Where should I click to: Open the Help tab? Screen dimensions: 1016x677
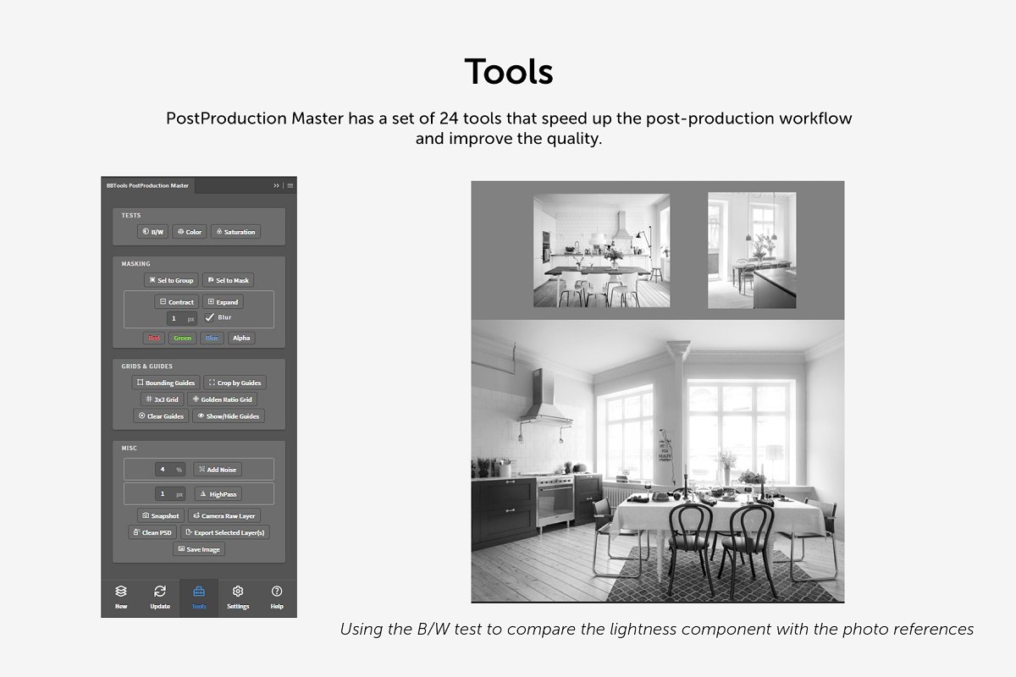coord(277,597)
